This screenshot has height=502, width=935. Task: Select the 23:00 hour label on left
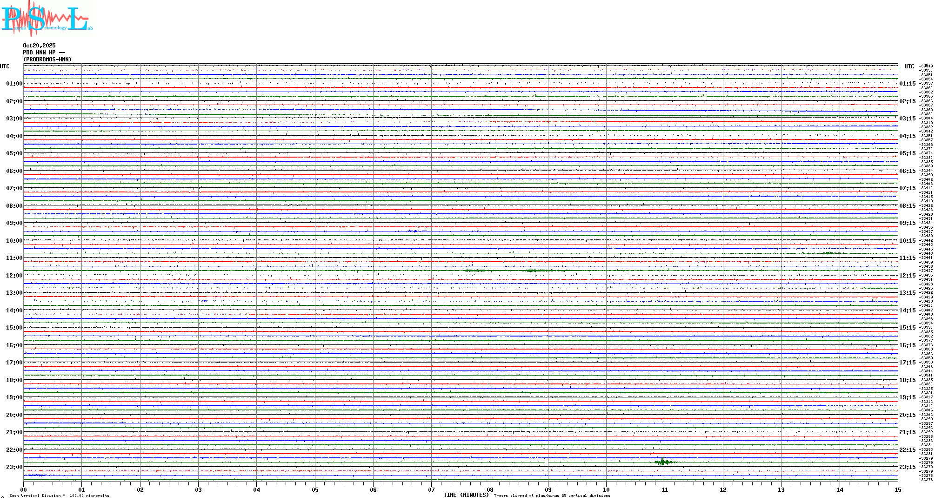14,467
